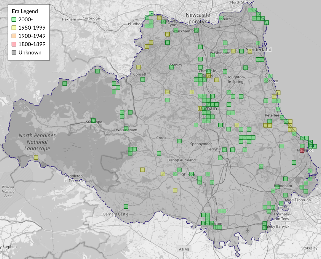The image size is (321, 259).
Task: Click the Era Legend title
Action: click(25, 11)
